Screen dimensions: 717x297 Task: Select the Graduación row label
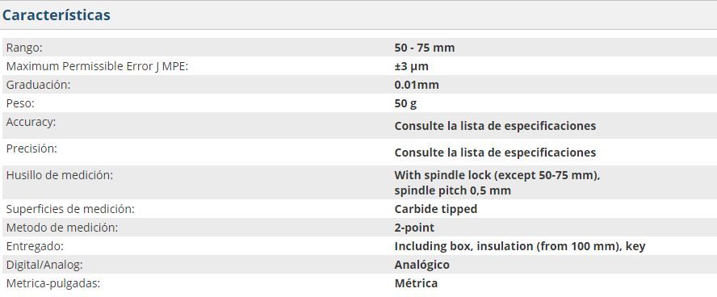[x=39, y=85]
